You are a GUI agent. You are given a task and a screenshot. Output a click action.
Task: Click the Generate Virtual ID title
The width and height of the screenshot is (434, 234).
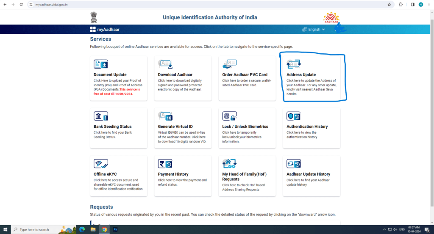175,127
